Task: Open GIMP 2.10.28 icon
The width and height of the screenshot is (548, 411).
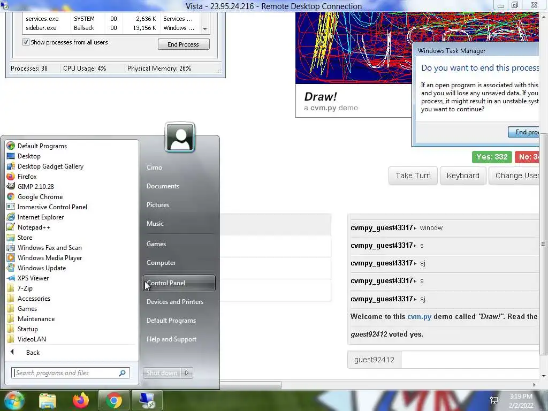Action: (11, 186)
